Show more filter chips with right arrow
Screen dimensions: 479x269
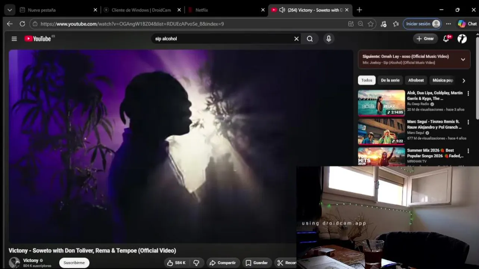[x=464, y=80]
